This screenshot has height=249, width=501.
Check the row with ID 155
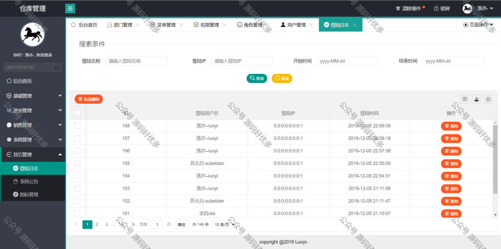pos(77,163)
